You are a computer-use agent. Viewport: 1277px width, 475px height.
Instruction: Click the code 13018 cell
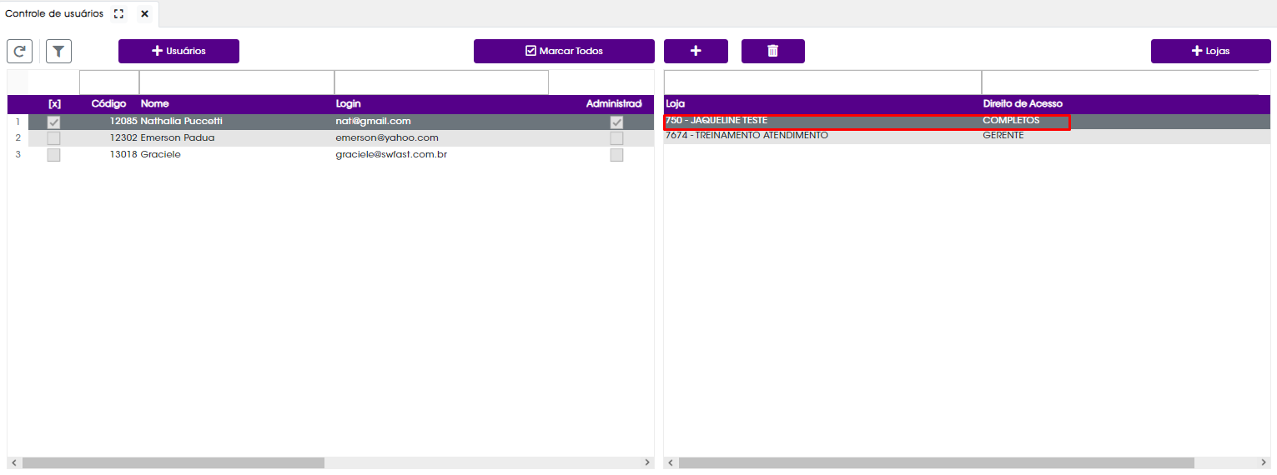pyautogui.click(x=123, y=155)
